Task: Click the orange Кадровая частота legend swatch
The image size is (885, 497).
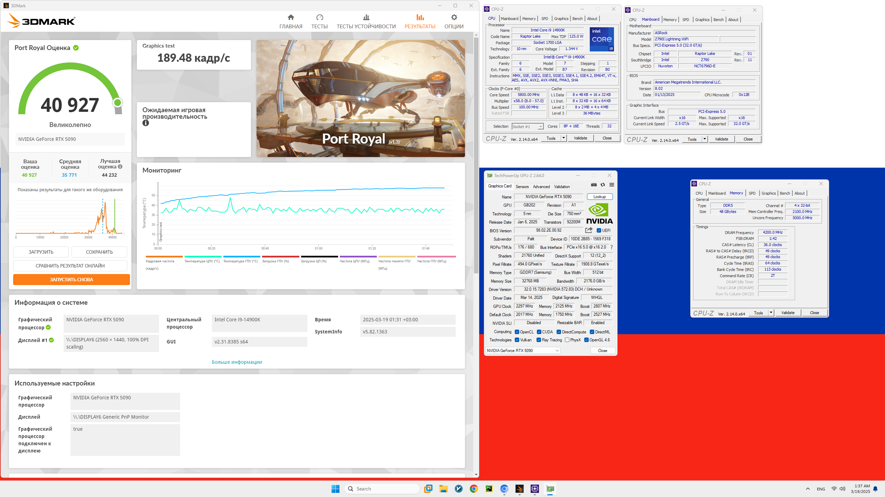Action: pyautogui.click(x=164, y=256)
